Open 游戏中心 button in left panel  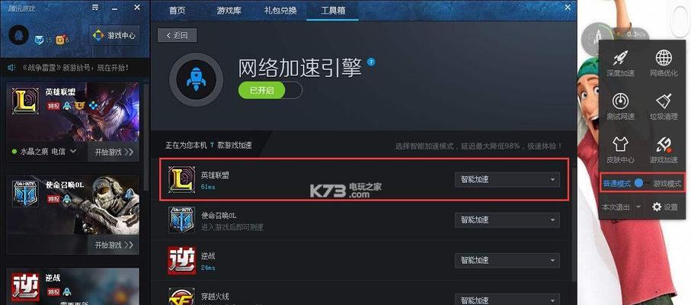point(114,35)
